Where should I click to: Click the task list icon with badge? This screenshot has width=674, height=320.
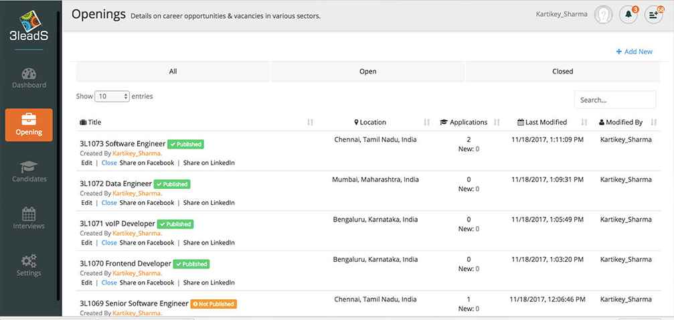click(653, 14)
